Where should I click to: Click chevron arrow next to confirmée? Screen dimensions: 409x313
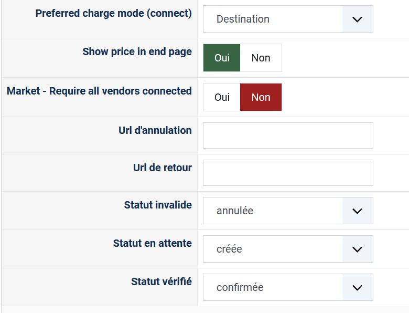(358, 287)
